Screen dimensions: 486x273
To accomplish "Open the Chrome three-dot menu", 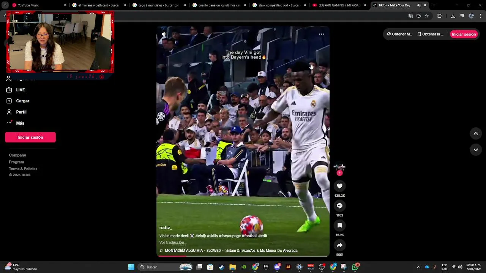I will [481, 16].
